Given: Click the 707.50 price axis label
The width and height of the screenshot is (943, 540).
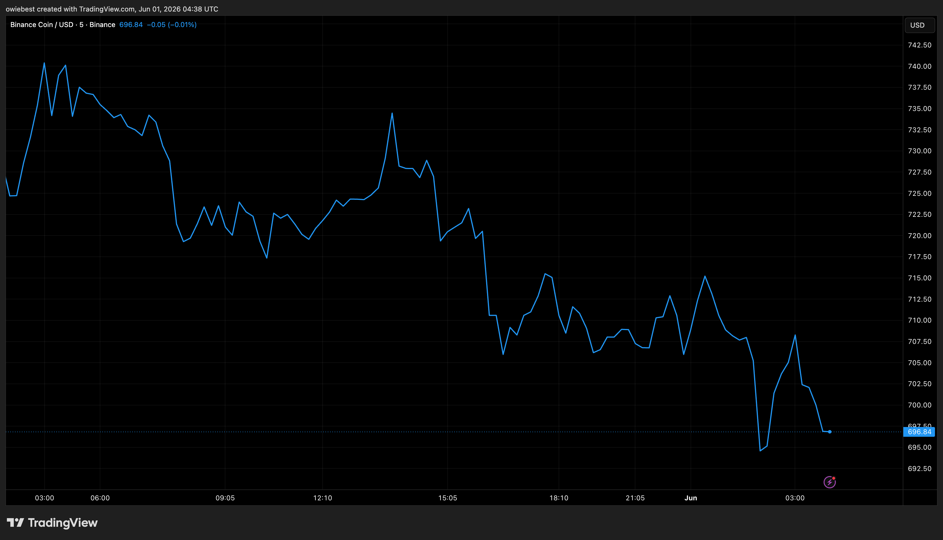Looking at the screenshot, I should [x=920, y=341].
